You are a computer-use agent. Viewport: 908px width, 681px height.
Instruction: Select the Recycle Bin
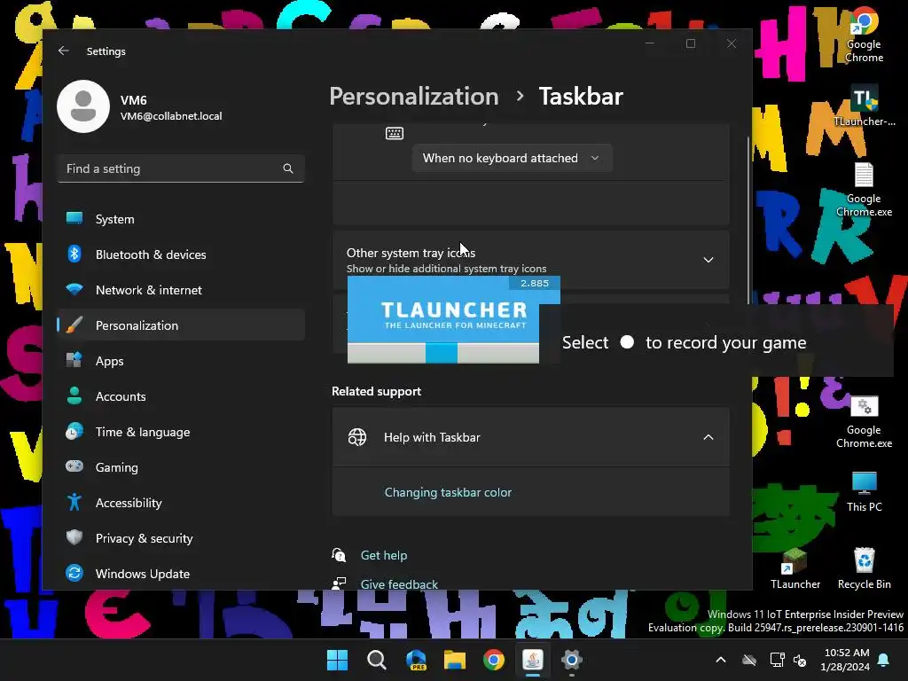click(864, 568)
